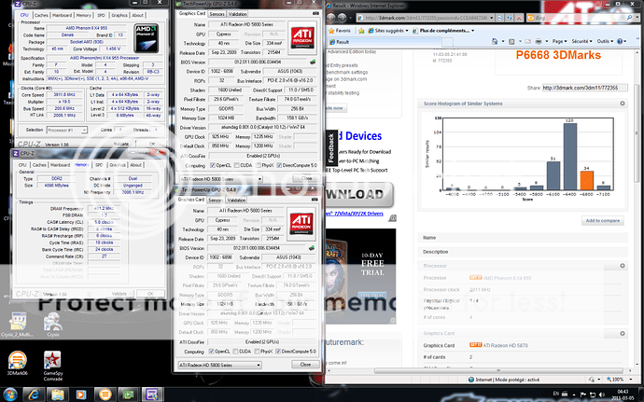Screen dimensions: 644x402
Task: Toggle the DirectCompute 5.0 checkbox in upper GPU-Z
Action: point(281,167)
